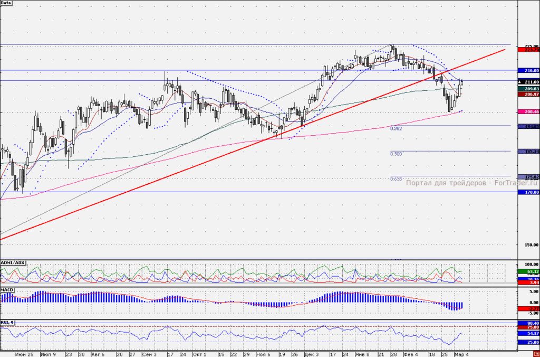The image size is (540, 357).
Task: Click the red 223.79 price tag
Action: pyautogui.click(x=528, y=50)
